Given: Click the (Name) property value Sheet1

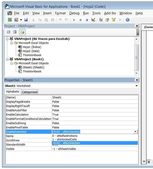Looking at the screenshot, I should click(x=95, y=97).
